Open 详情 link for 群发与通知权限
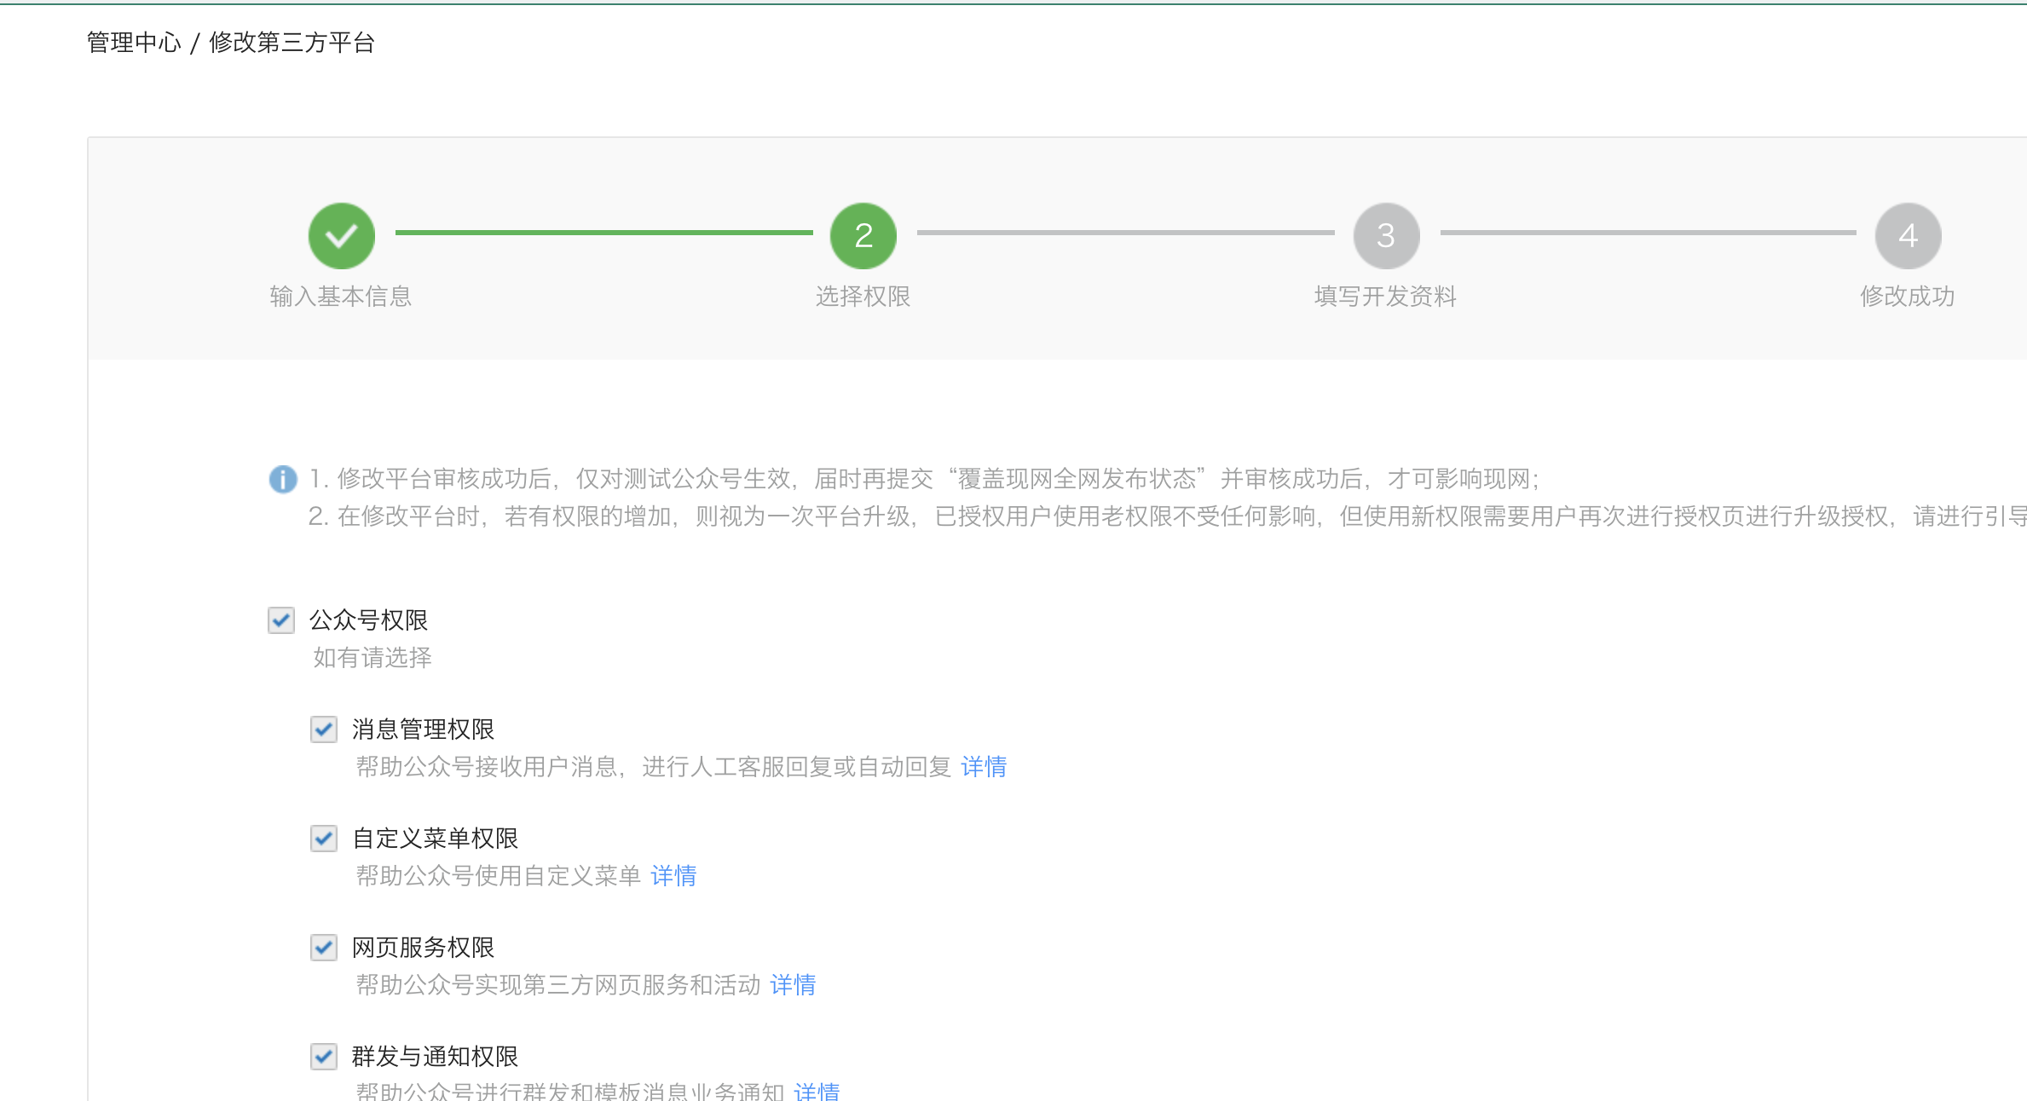 coord(817,1091)
